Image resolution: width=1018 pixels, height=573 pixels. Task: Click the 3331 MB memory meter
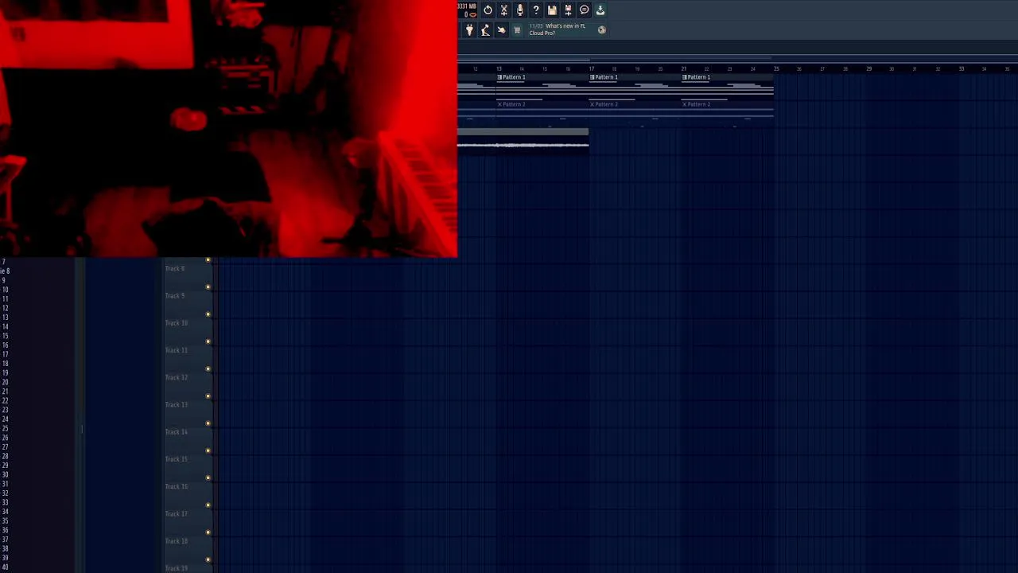coord(467,6)
